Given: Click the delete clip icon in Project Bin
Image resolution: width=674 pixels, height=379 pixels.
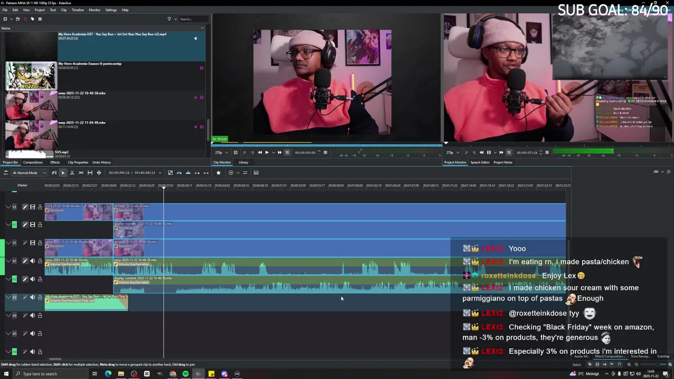Looking at the screenshot, I should 25,19.
